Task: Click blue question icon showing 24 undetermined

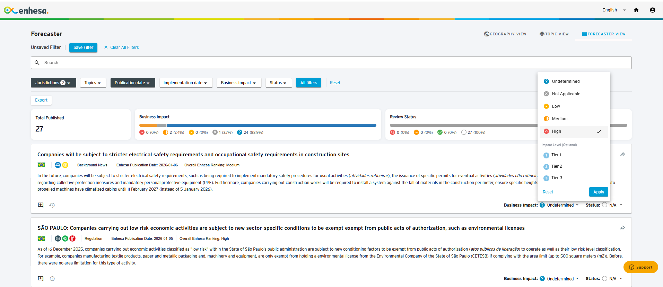Action: click(x=239, y=132)
